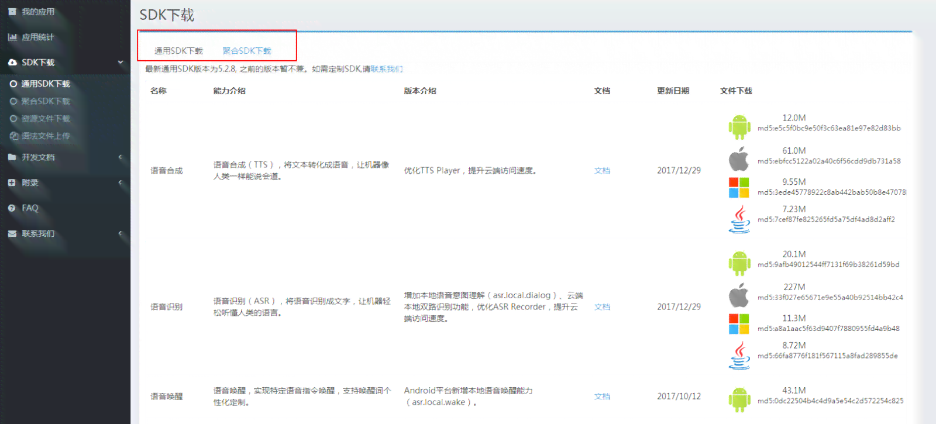Viewport: 936px width, 424px height.
Task: Click the 名称 column header
Action: click(x=159, y=91)
